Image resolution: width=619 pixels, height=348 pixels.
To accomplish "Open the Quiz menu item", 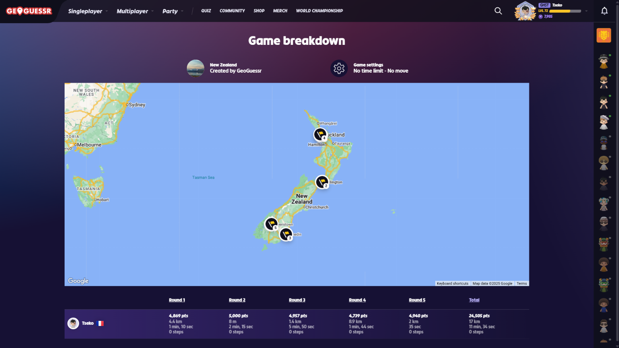I will pos(206,11).
